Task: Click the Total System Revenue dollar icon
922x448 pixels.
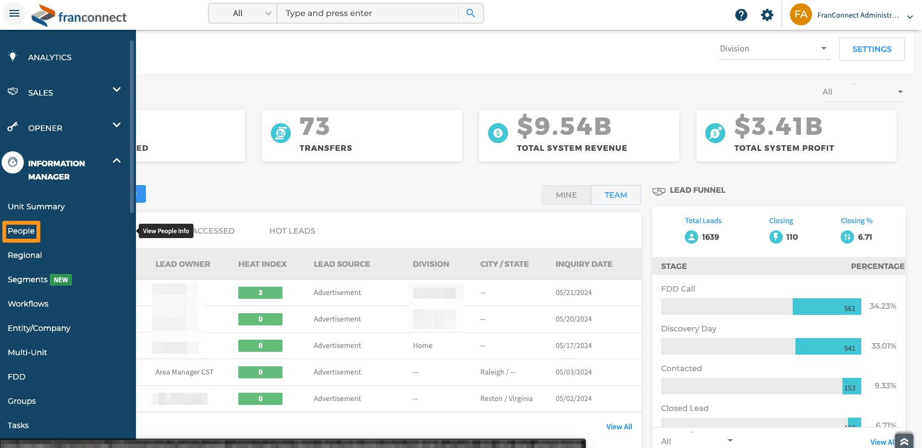Action: coord(498,133)
